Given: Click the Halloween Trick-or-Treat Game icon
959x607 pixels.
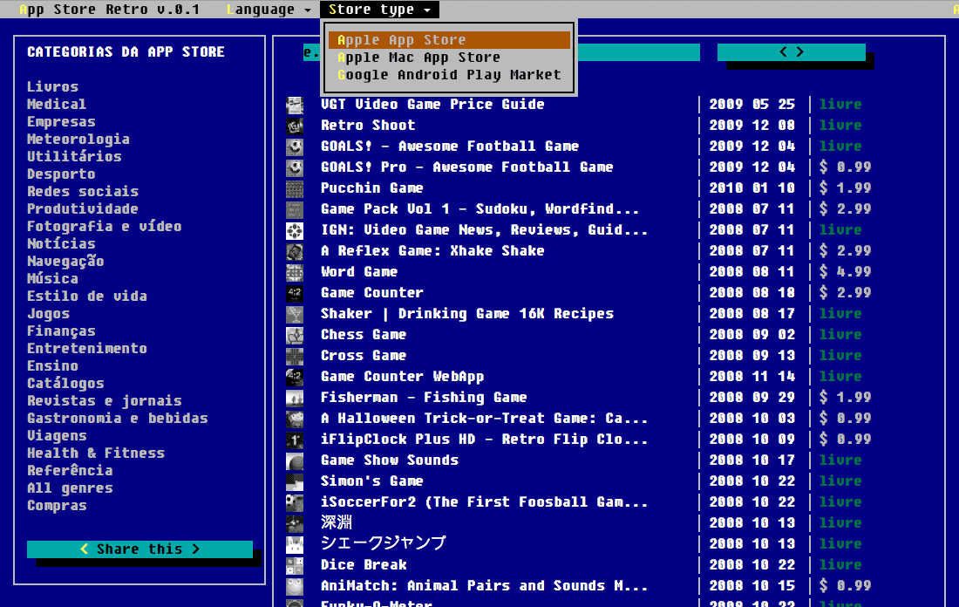Looking at the screenshot, I should click(x=295, y=419).
